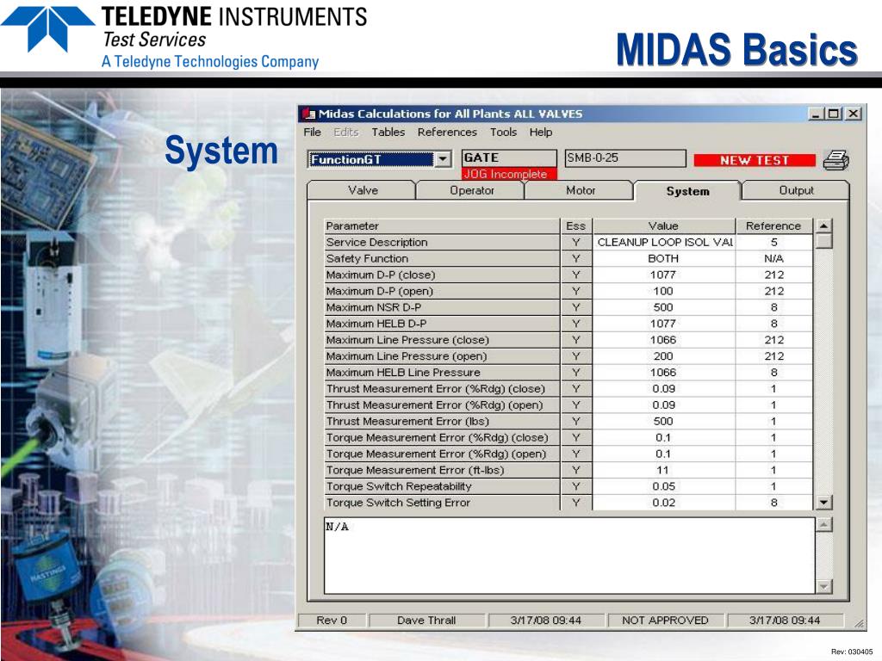Click the parameter table scrollbar thumb

coord(823,241)
